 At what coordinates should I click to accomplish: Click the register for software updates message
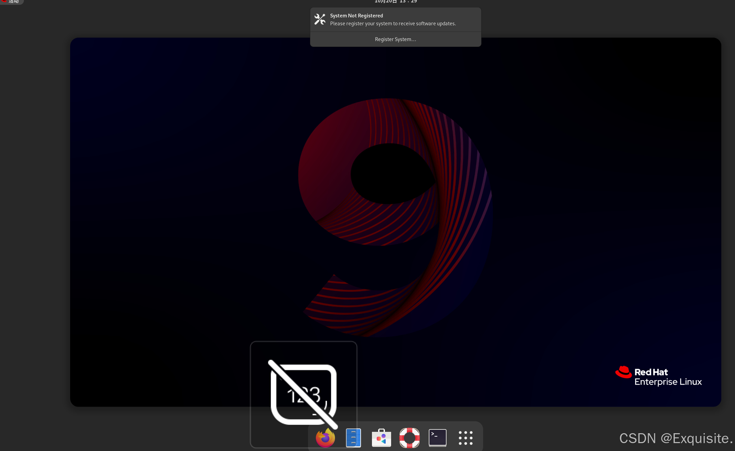(x=393, y=24)
